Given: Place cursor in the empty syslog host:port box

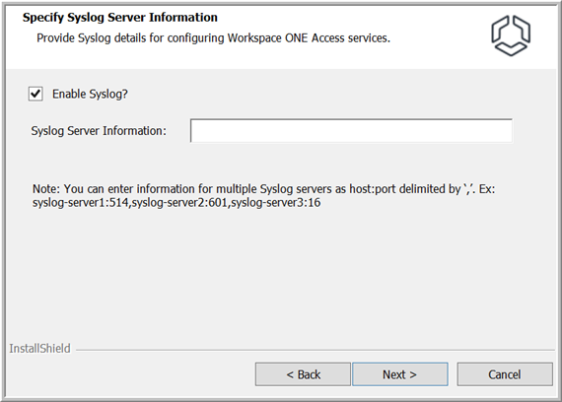Looking at the screenshot, I should coord(351,131).
